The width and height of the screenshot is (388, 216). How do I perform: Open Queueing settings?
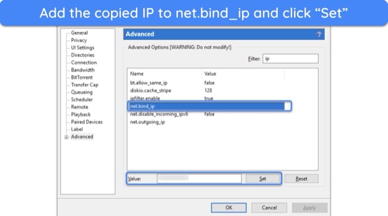[x=82, y=92]
